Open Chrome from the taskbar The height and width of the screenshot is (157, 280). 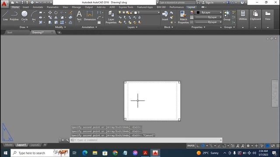pos(115,153)
